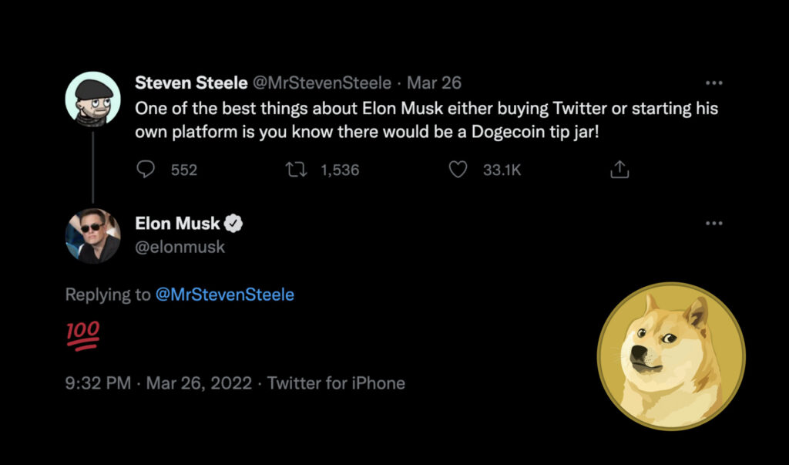Click the Twitter for iPhone source label

[336, 382]
